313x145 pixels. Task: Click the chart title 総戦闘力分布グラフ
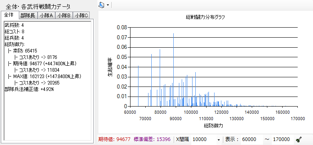(x=205, y=17)
